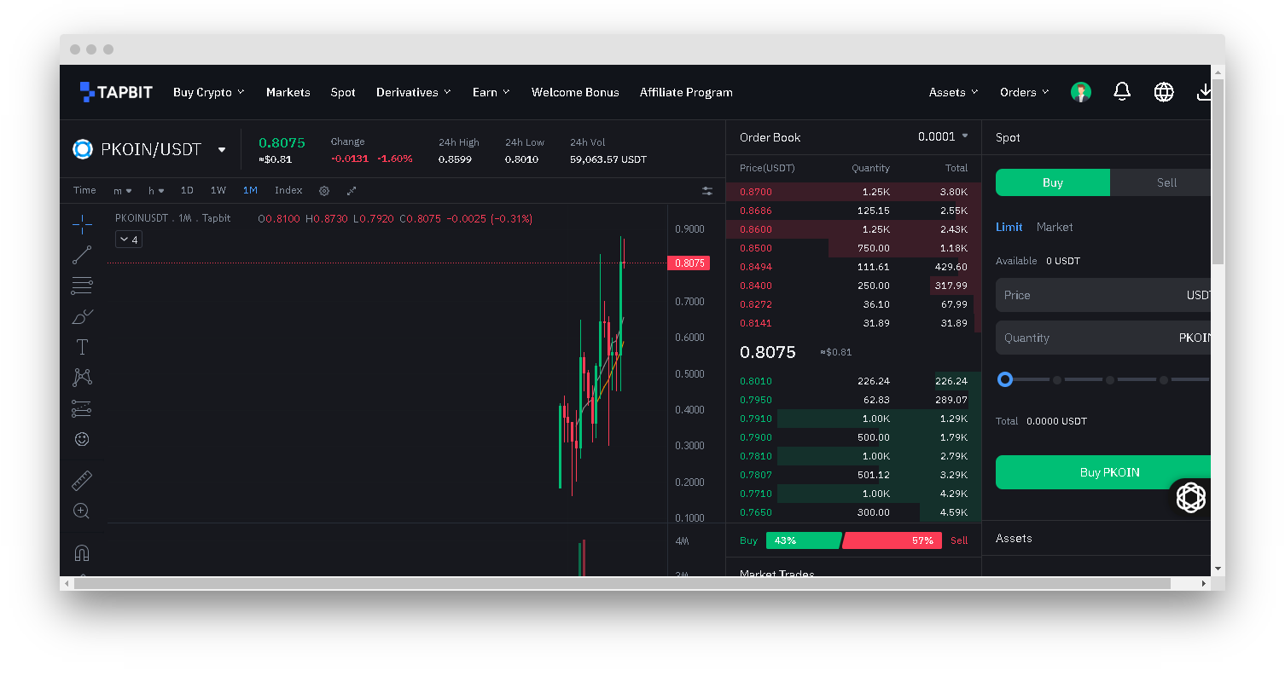Open the emoji icons tool
Screen dimensions: 1285x676
tap(82, 439)
